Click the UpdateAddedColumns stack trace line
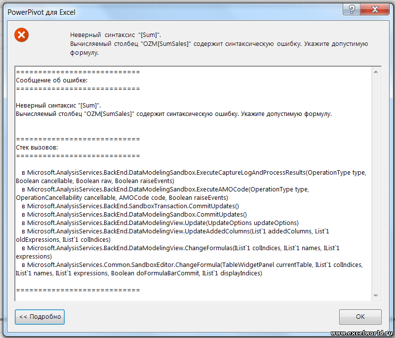 click(172, 235)
